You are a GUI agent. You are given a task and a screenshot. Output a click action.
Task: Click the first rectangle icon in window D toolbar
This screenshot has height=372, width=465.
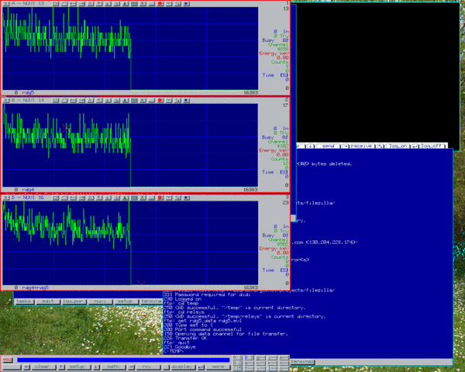tap(56, 198)
